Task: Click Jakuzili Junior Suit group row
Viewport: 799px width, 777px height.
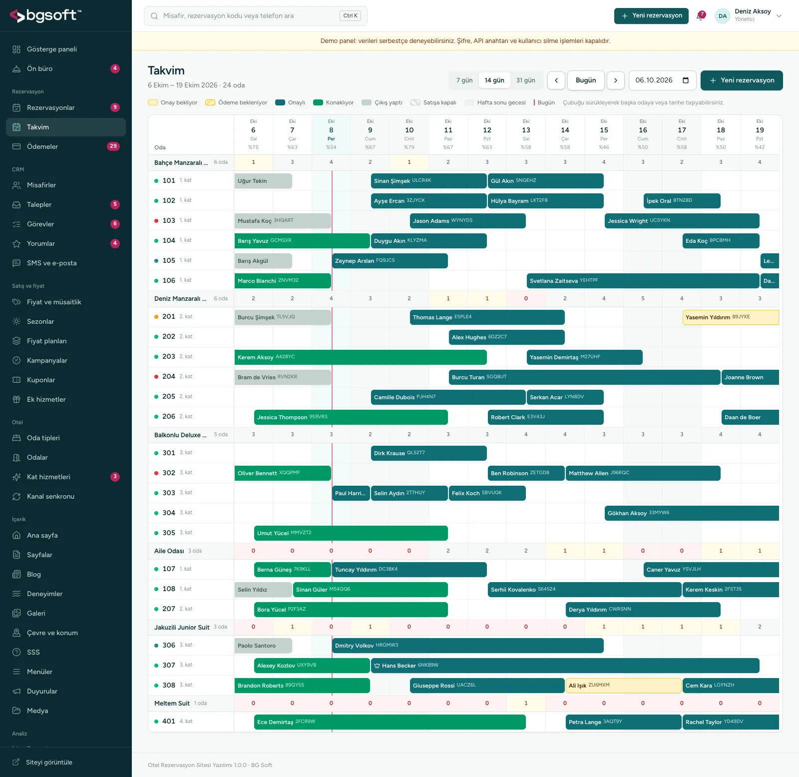Action: coord(464,627)
